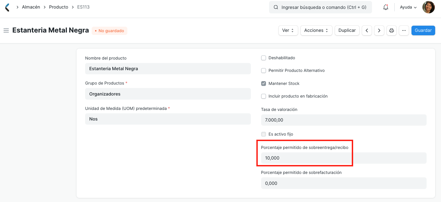Expand the Acciones dropdown
The width and height of the screenshot is (441, 202).
(316, 30)
